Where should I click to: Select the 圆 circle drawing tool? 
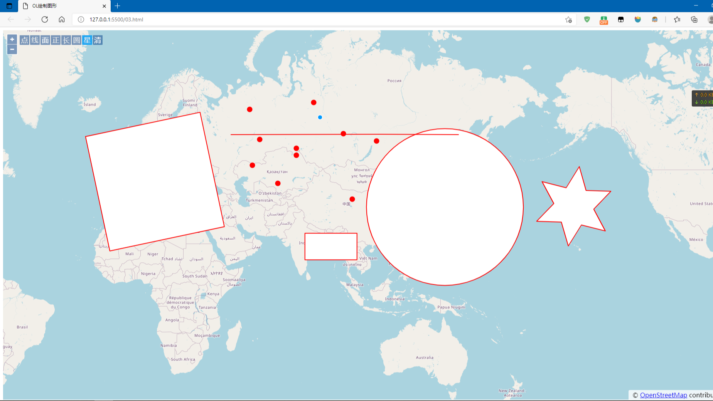click(x=76, y=40)
